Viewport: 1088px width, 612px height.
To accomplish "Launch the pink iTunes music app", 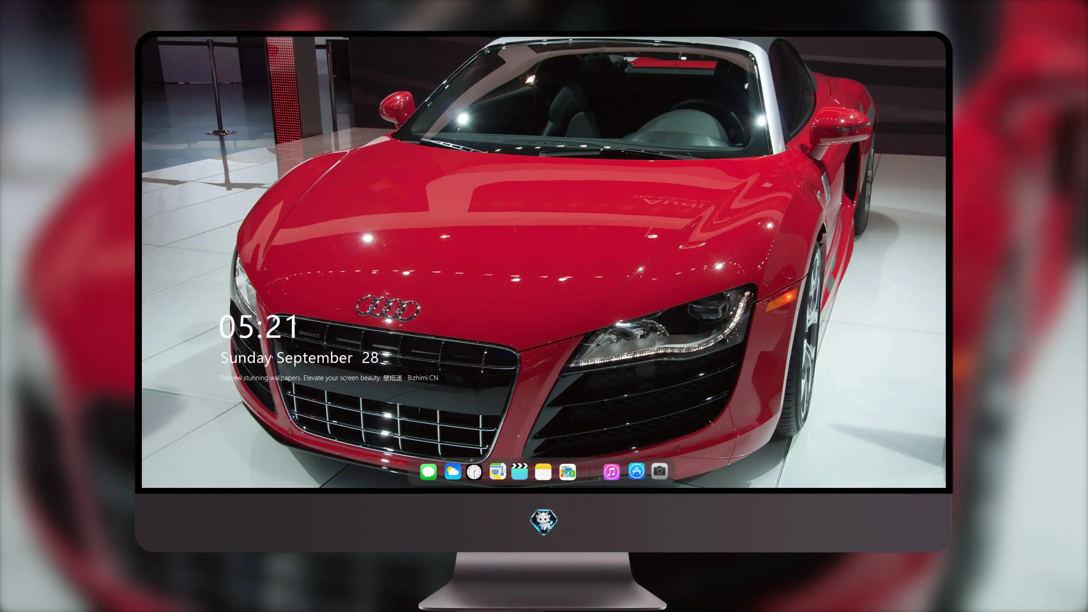I will pyautogui.click(x=612, y=472).
